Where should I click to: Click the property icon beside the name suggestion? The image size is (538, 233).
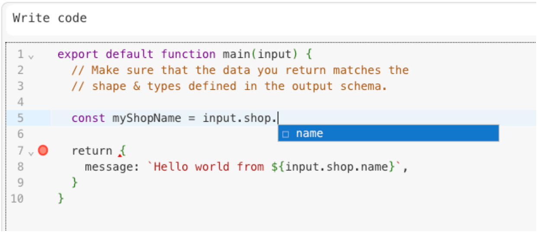285,134
